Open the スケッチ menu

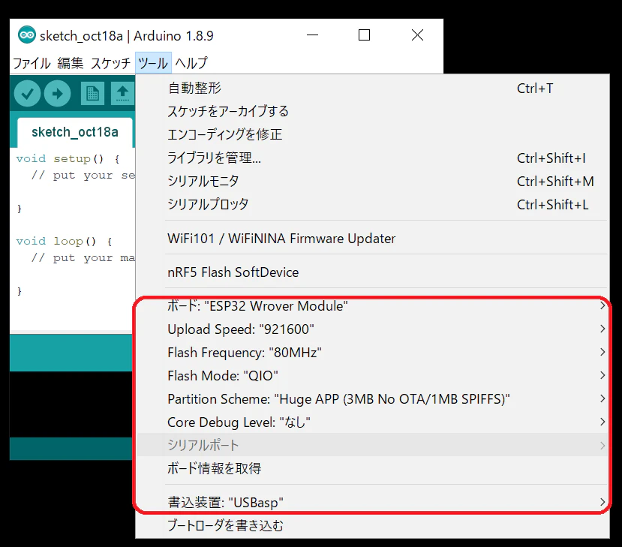coord(110,63)
